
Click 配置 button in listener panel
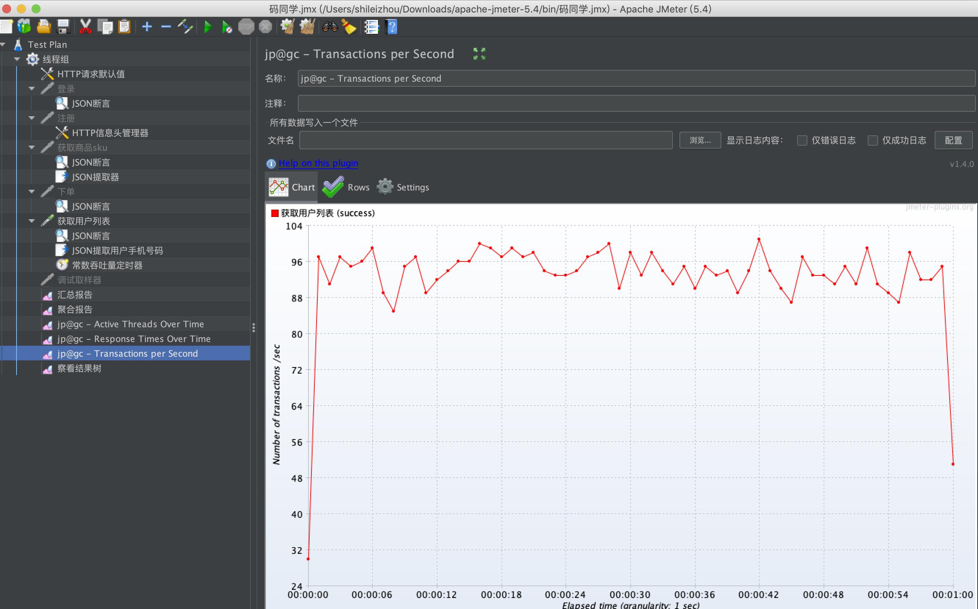tap(952, 140)
